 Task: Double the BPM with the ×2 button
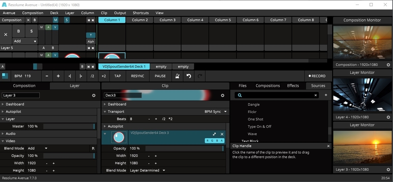tap(104, 76)
